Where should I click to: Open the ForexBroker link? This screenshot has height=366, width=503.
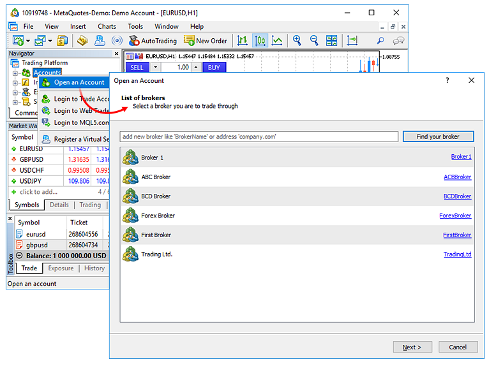pos(455,216)
